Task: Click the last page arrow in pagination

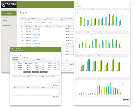Action: [72, 61]
